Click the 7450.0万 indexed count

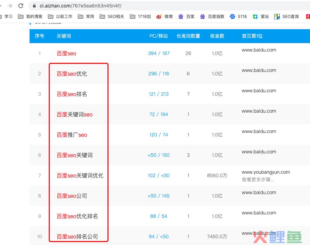click(217, 236)
